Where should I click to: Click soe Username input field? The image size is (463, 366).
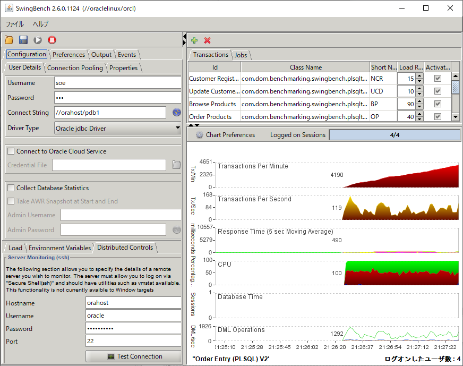pyautogui.click(x=118, y=83)
